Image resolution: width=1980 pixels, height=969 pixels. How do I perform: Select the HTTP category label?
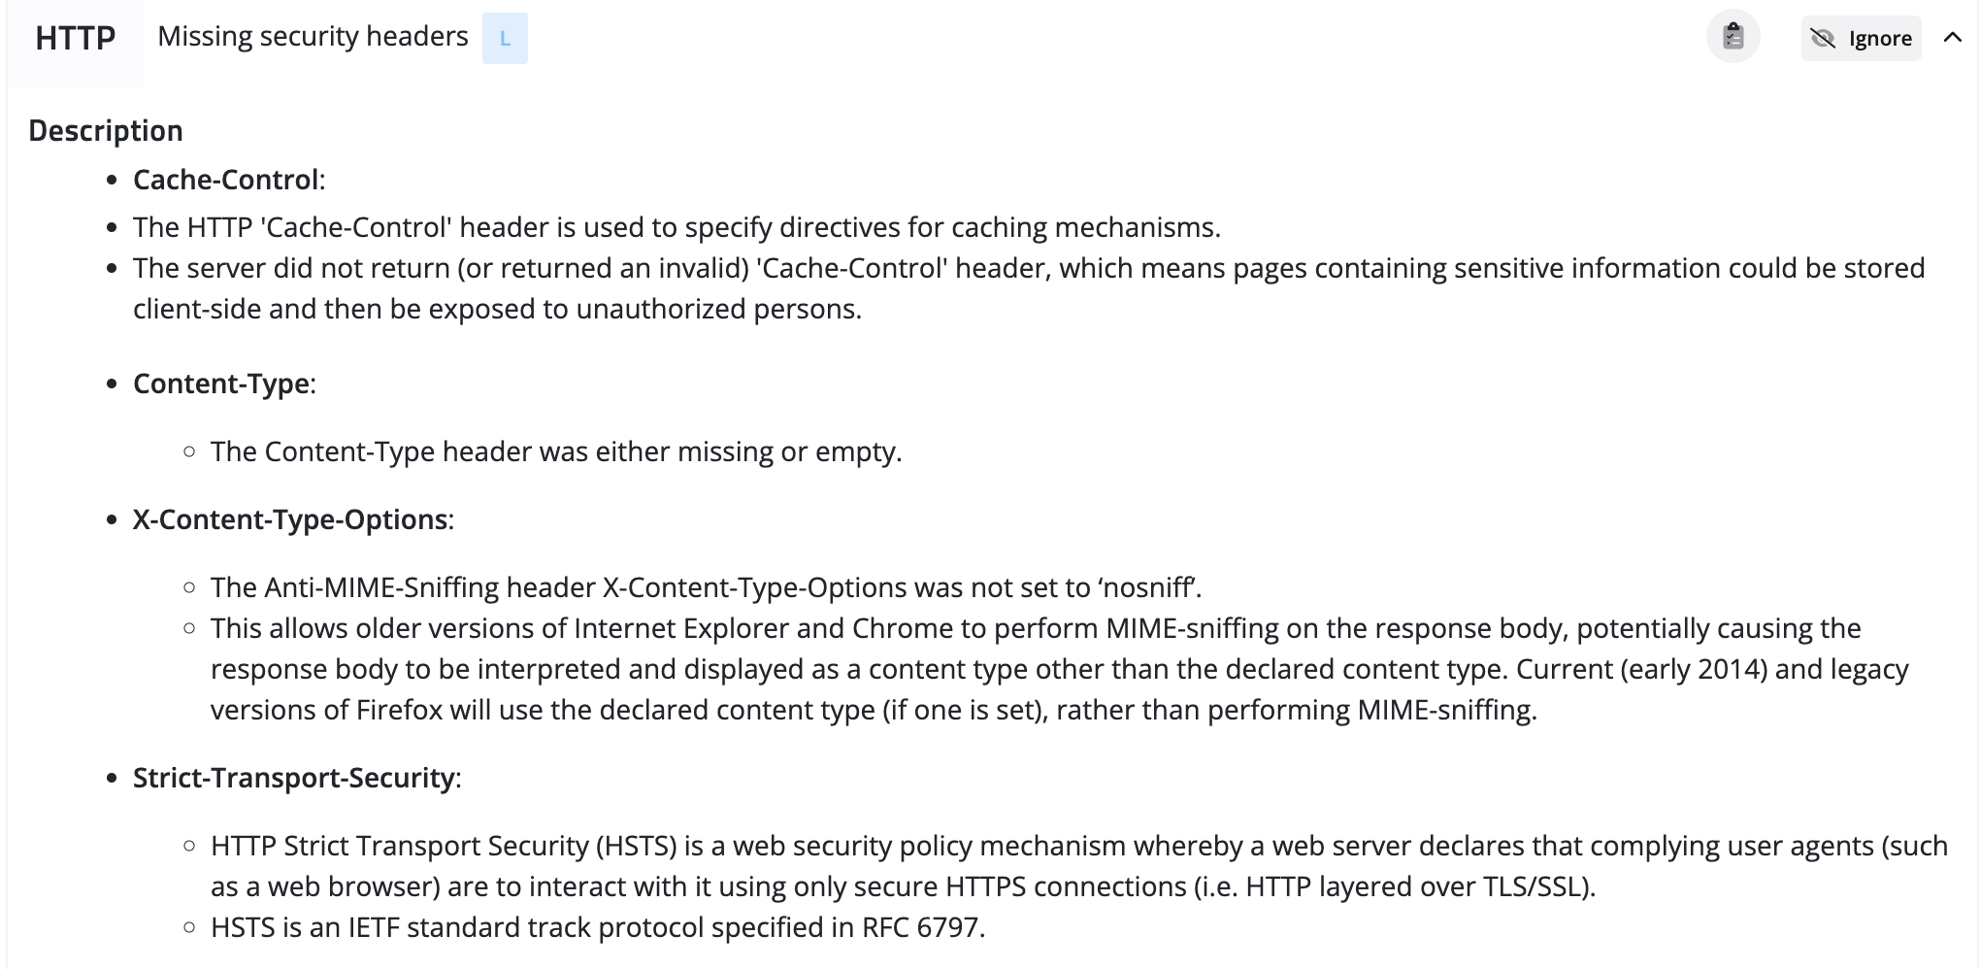click(x=76, y=38)
